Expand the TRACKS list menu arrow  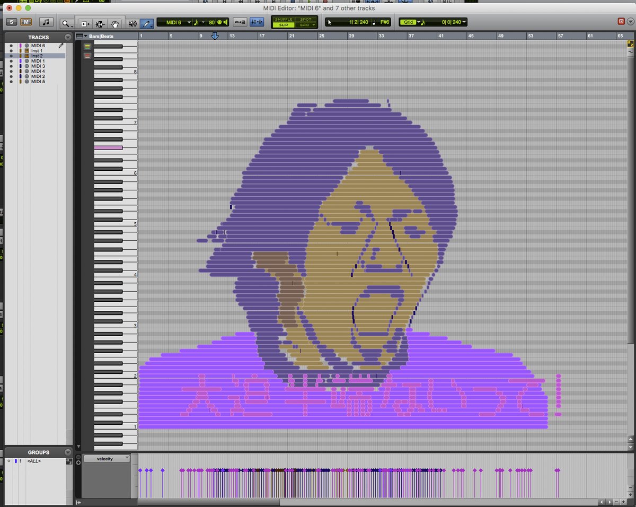click(x=68, y=37)
